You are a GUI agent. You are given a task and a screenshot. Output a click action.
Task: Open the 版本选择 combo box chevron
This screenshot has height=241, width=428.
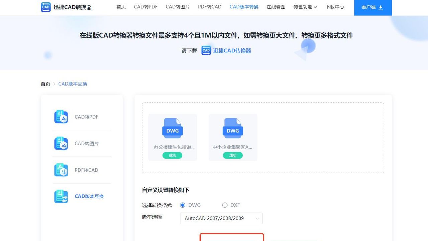tap(257, 218)
